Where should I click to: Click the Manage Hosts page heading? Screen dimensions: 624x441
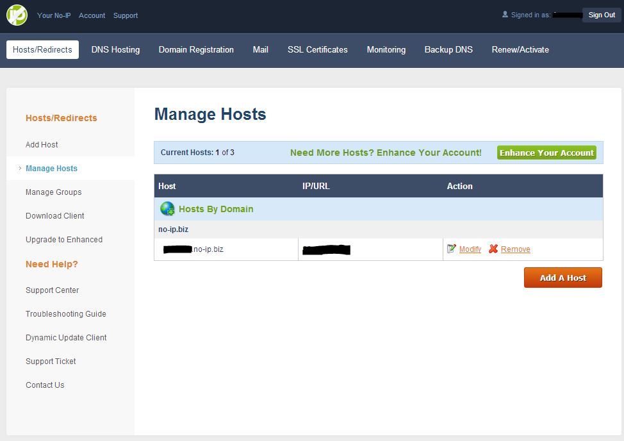210,114
